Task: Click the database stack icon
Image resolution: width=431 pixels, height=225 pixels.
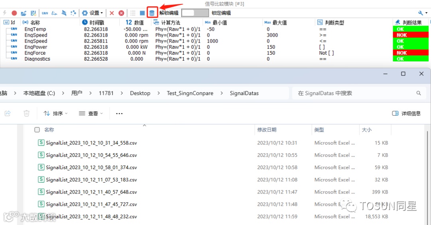Action: pyautogui.click(x=152, y=13)
